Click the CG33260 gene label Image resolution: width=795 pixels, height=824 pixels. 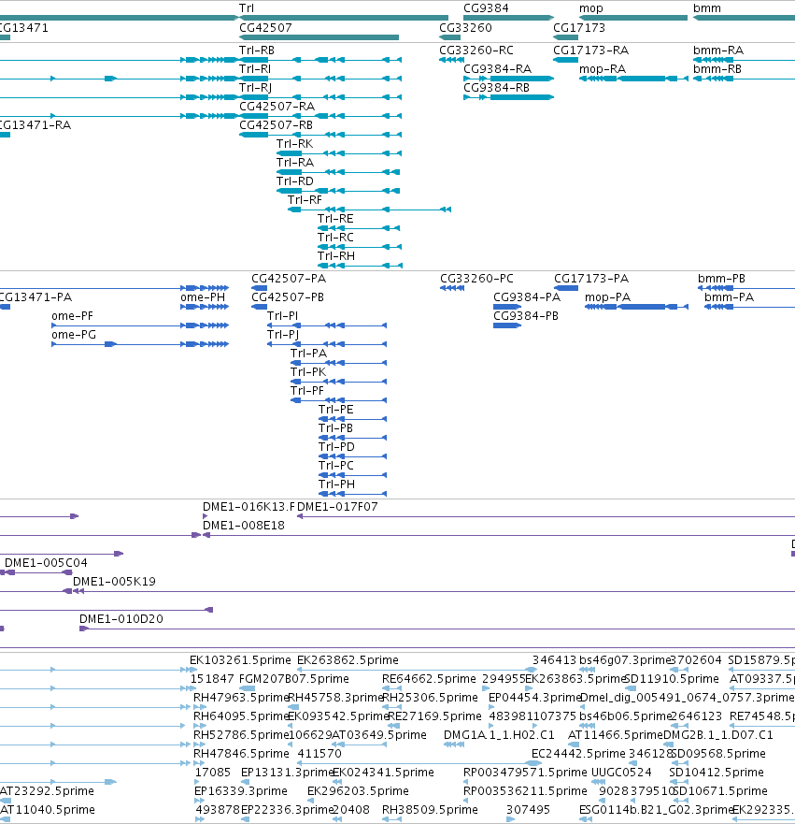tap(465, 28)
